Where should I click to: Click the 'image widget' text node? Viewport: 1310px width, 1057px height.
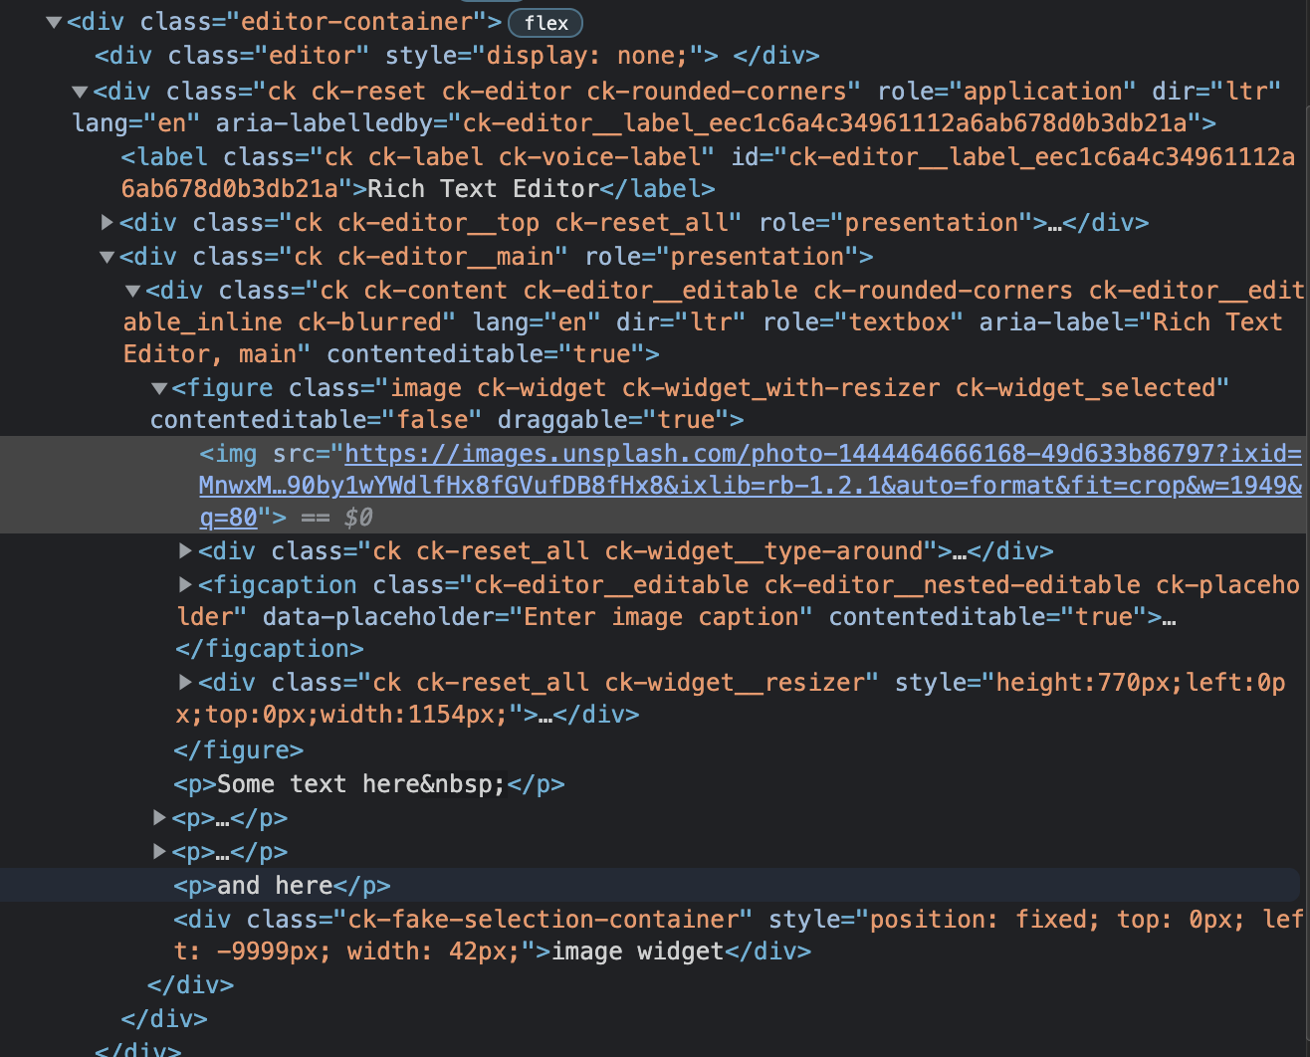click(638, 951)
